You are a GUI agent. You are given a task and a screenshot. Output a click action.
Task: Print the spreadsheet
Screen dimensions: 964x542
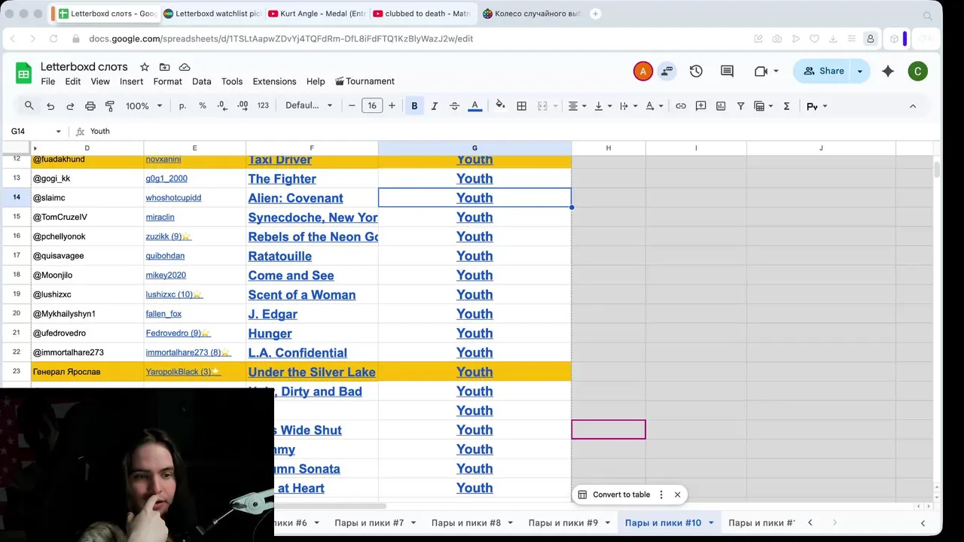[x=90, y=106]
